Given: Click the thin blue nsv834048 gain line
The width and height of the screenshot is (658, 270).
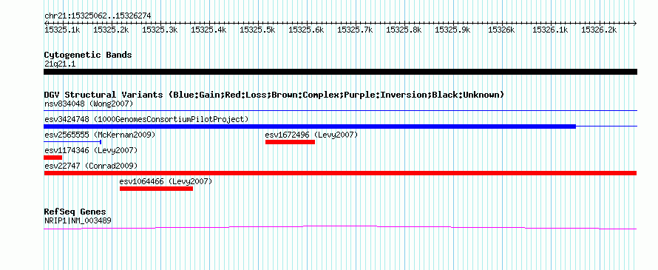Looking at the screenshot, I should click(340, 110).
